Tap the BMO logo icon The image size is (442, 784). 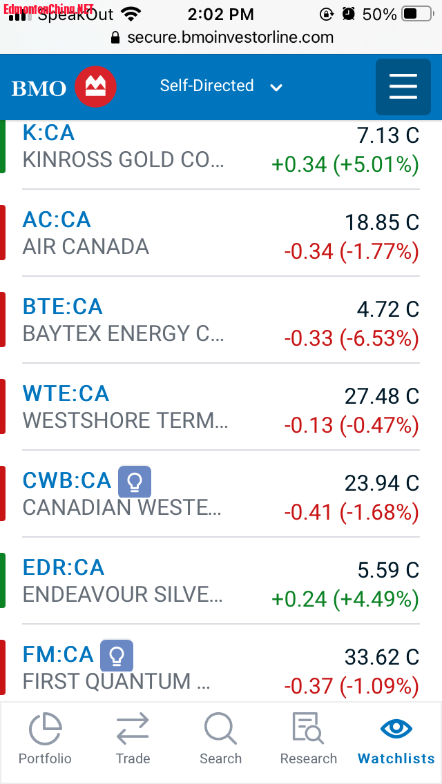coord(95,87)
